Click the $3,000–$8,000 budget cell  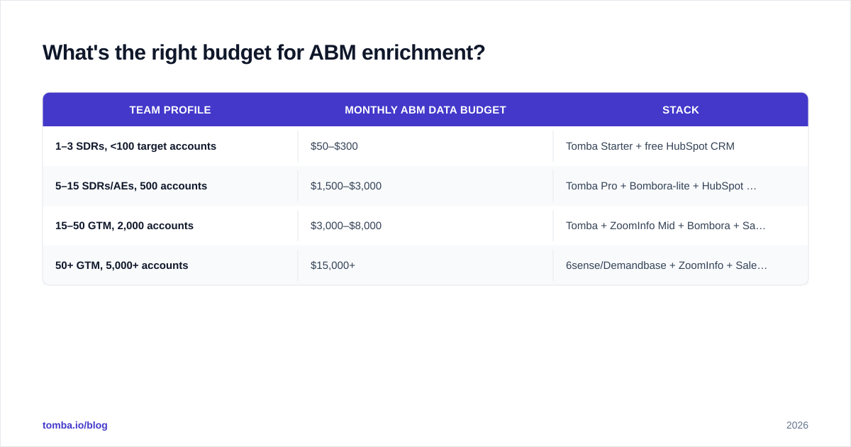point(425,226)
